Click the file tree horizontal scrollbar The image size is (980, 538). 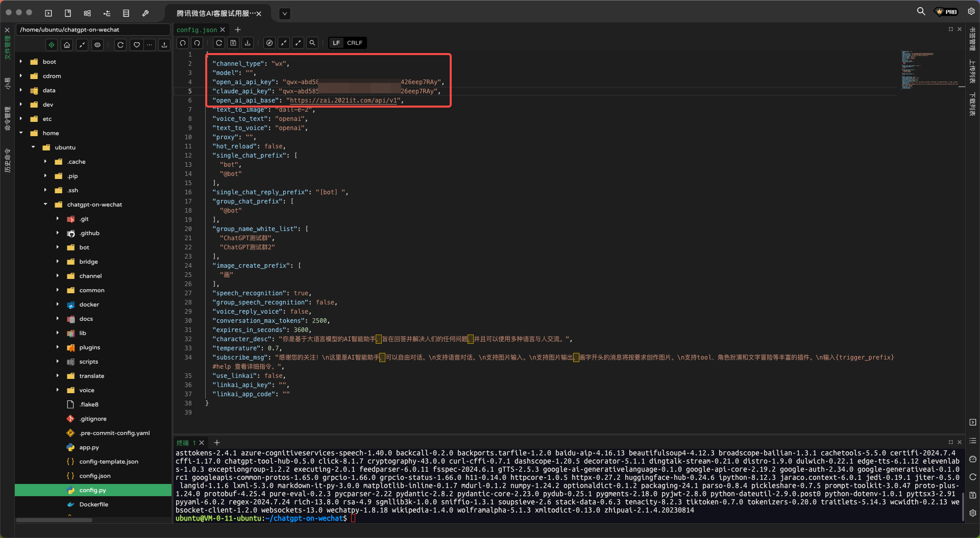pyautogui.click(x=54, y=520)
